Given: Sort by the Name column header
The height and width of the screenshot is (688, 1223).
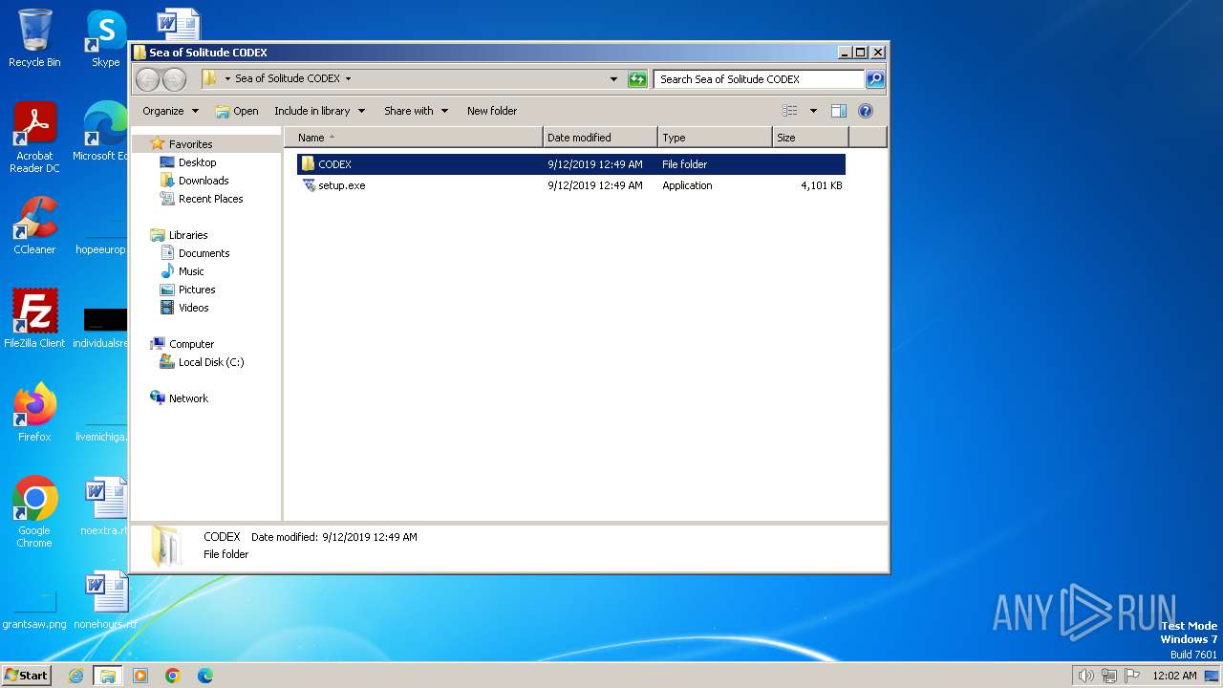Looking at the screenshot, I should (x=414, y=138).
